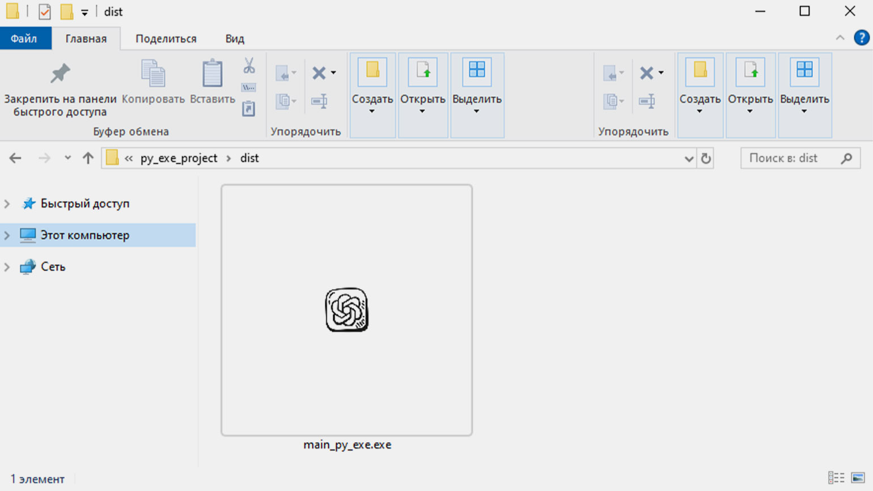Click the Этот компьютер monitor icon
Screen dimensions: 873x491
(28, 235)
